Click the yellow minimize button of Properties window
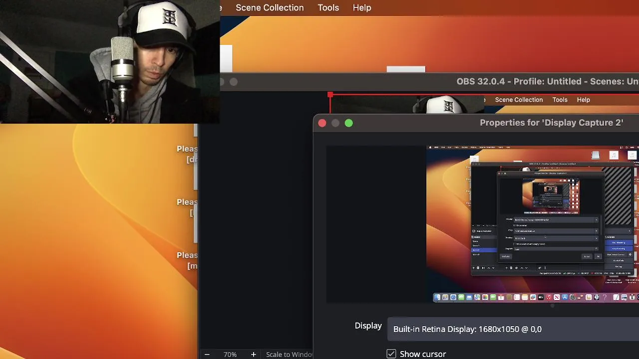Image resolution: width=639 pixels, height=359 pixels. pyautogui.click(x=335, y=123)
